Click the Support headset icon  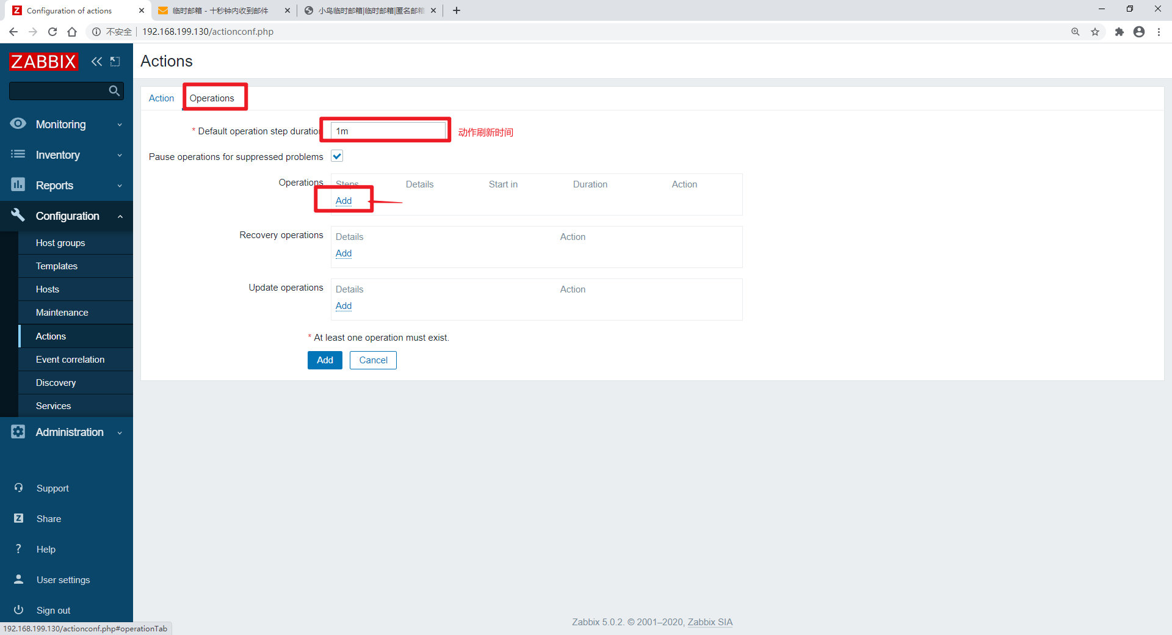click(x=18, y=488)
